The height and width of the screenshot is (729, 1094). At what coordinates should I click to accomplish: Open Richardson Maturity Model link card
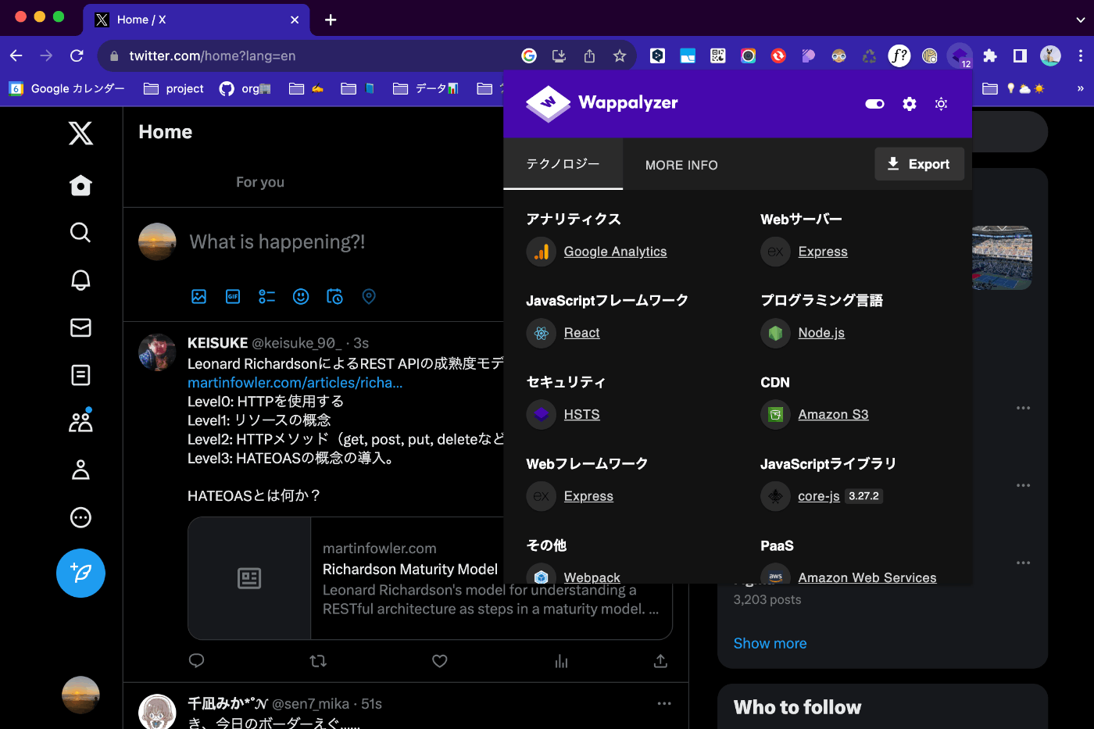[x=430, y=578]
